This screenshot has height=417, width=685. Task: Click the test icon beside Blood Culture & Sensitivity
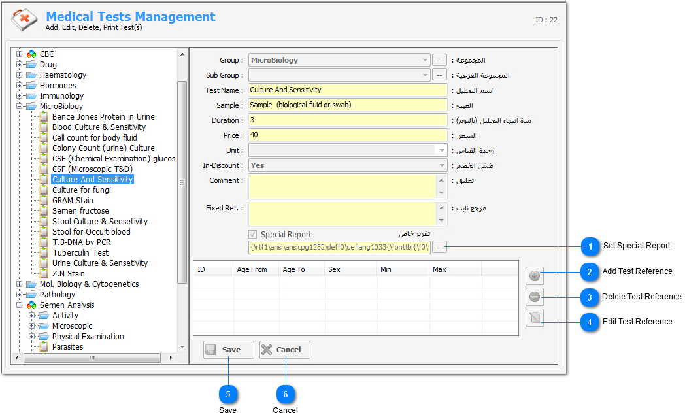tap(44, 127)
